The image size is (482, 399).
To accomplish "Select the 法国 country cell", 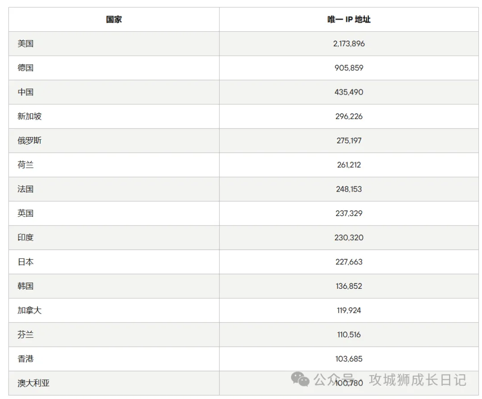I will tap(25, 189).
